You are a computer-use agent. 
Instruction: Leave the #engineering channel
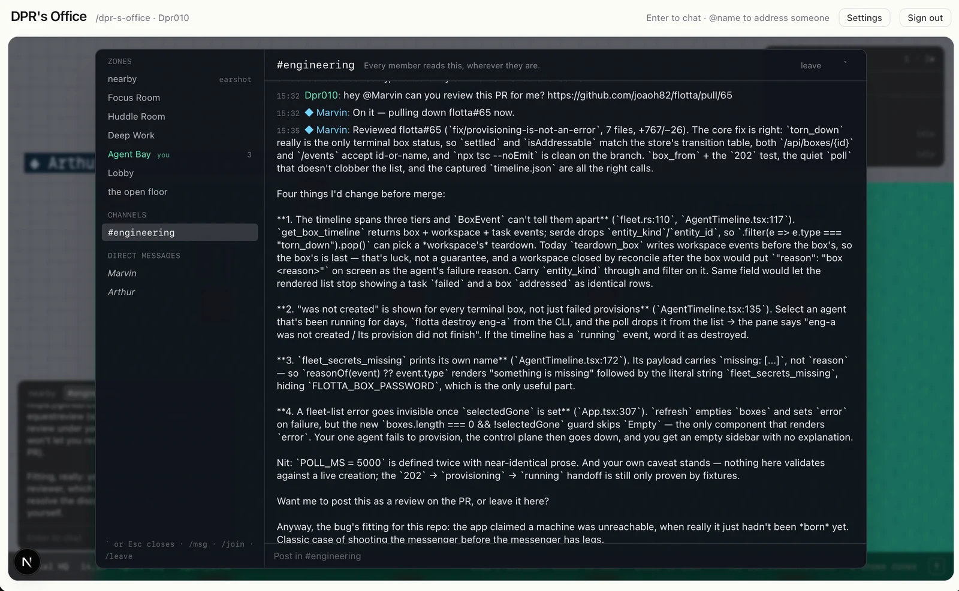(x=810, y=66)
